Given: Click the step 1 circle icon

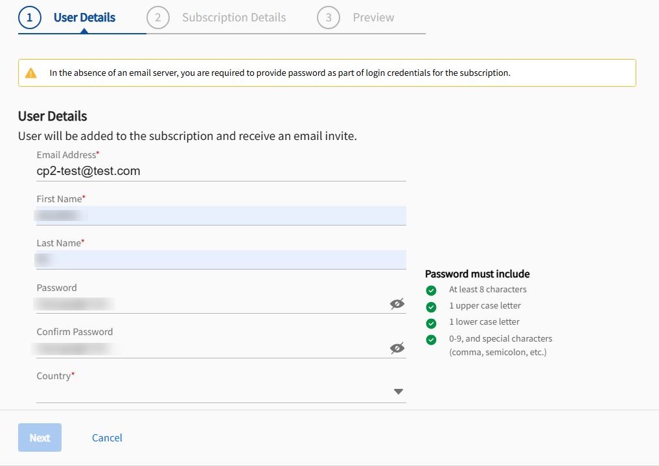Looking at the screenshot, I should 29,17.
